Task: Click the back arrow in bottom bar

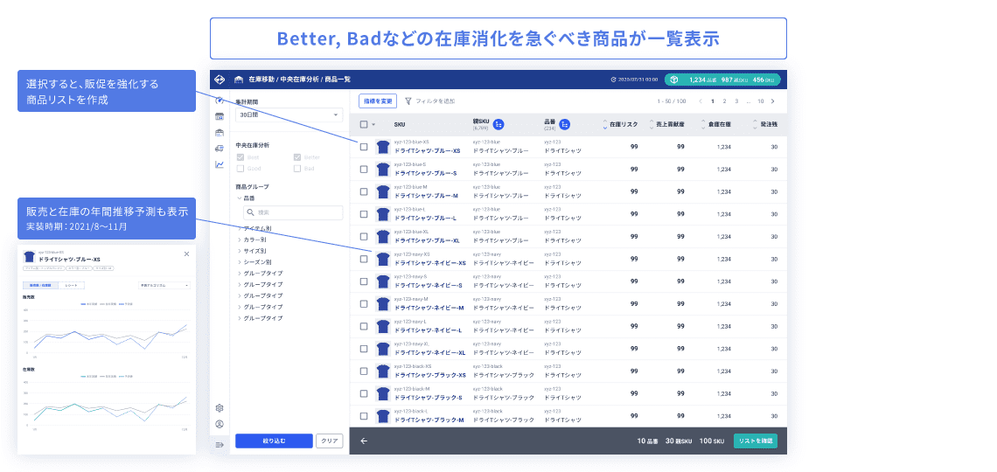Action: click(364, 441)
